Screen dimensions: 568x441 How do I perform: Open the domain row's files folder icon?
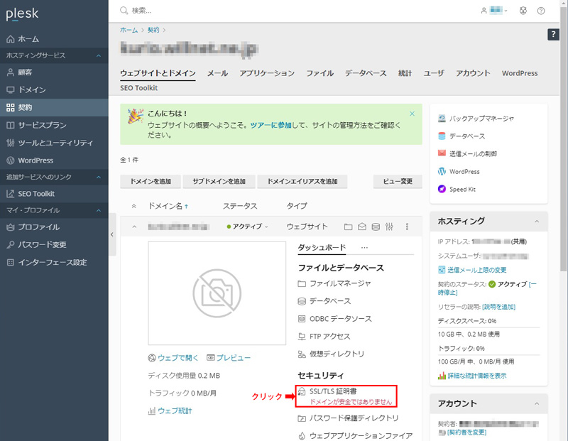click(x=348, y=227)
